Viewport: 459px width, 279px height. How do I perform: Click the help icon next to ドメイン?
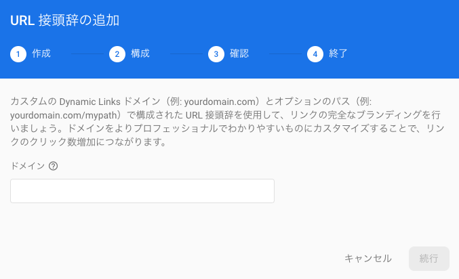53,166
